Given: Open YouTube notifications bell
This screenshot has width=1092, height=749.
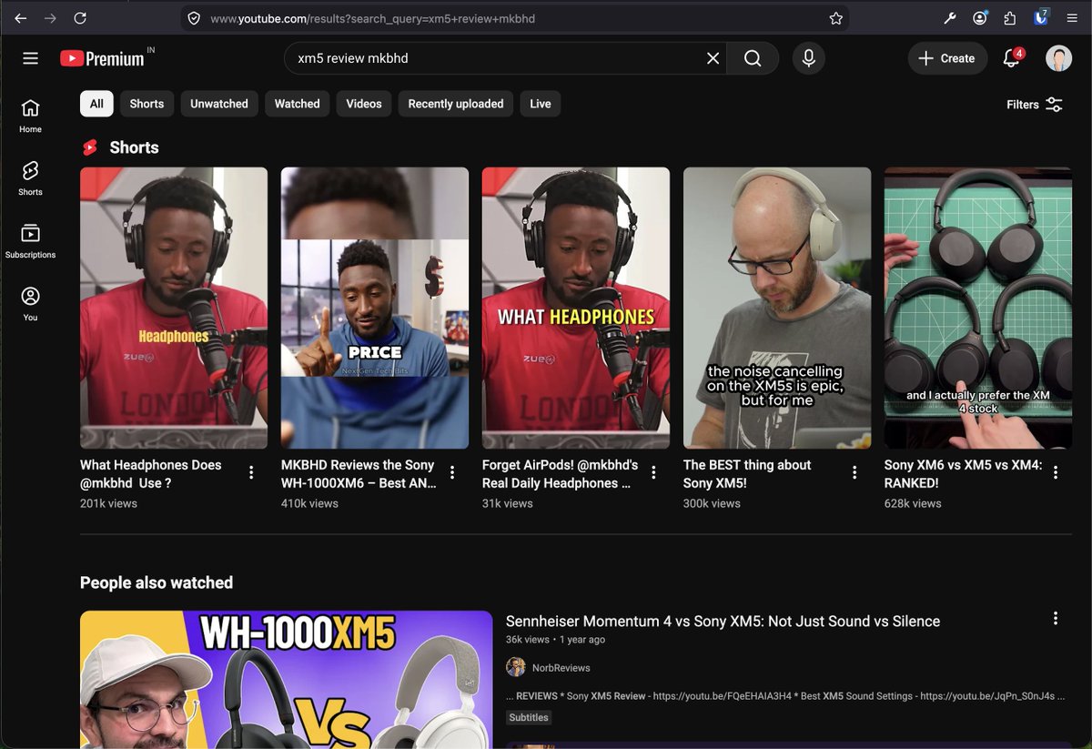Looking at the screenshot, I should coord(1012,58).
